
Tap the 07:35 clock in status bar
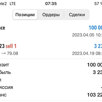pos(51,4)
